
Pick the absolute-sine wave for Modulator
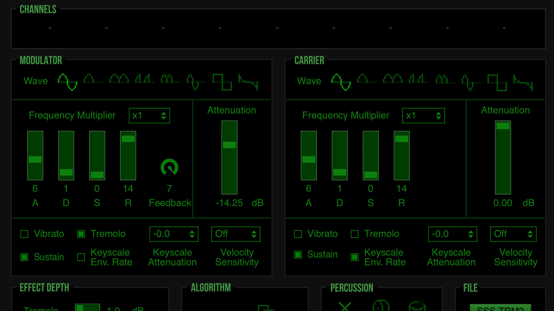119,79
